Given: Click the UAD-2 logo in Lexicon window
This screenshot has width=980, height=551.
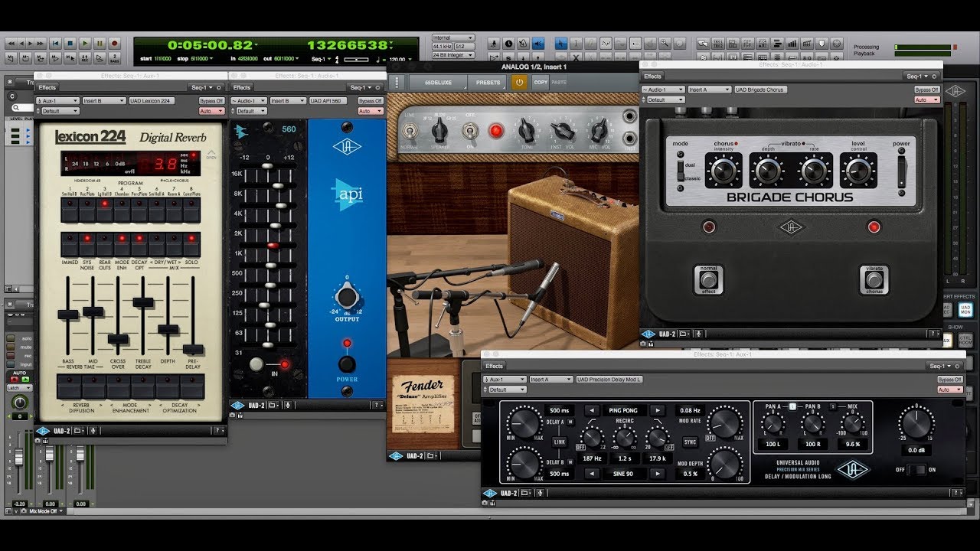Looking at the screenshot, I should pyautogui.click(x=44, y=431).
